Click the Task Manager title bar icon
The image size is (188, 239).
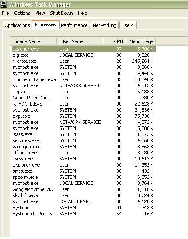click(x=3, y=4)
